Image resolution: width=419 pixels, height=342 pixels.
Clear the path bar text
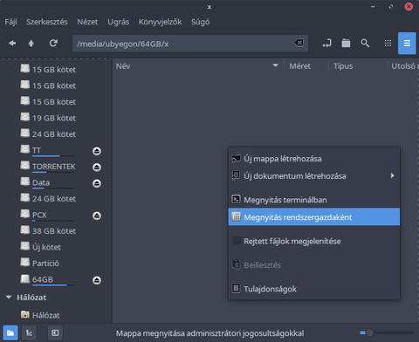(x=299, y=43)
